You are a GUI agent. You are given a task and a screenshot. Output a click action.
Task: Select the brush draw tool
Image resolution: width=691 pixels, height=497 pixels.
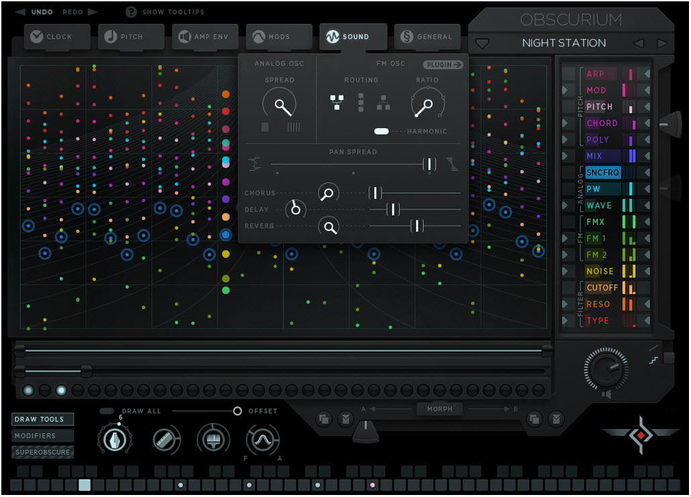[214, 439]
